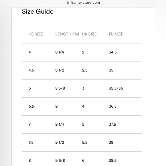Click the US SIZE column header
The width and height of the screenshot is (166, 166).
click(x=36, y=34)
